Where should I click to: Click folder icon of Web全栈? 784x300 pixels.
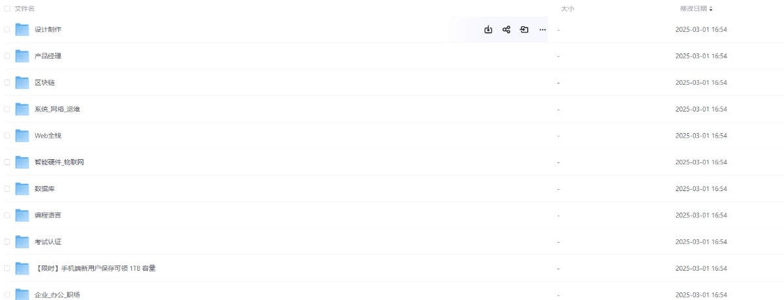[22, 136]
